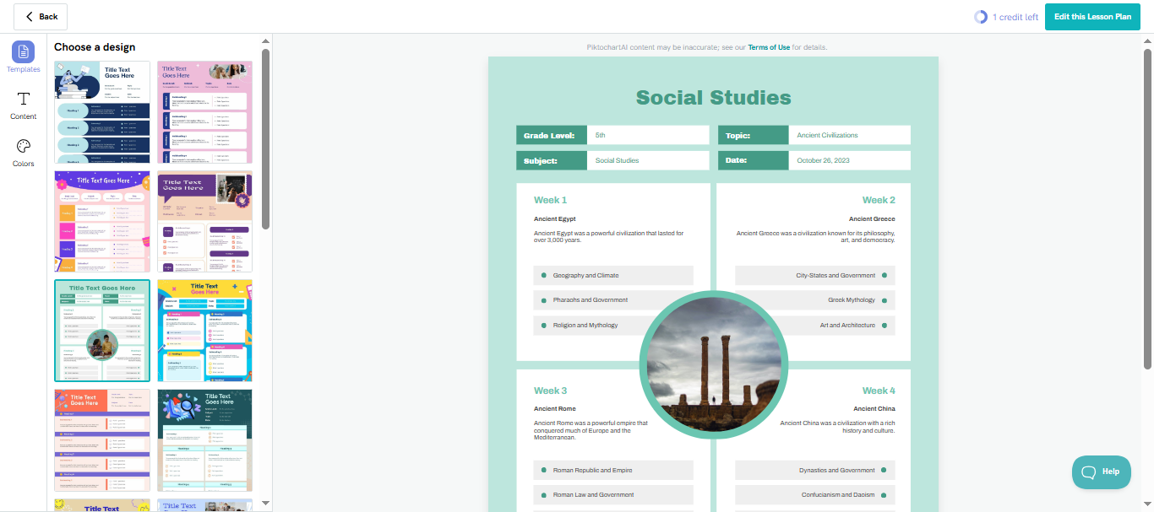Click the back chevron icon
1154x512 pixels.
tap(30, 16)
